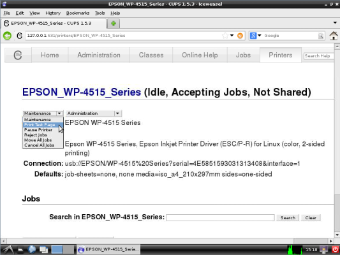
Task: Click the CUPS logo in navigation bar
Action: [x=18, y=55]
